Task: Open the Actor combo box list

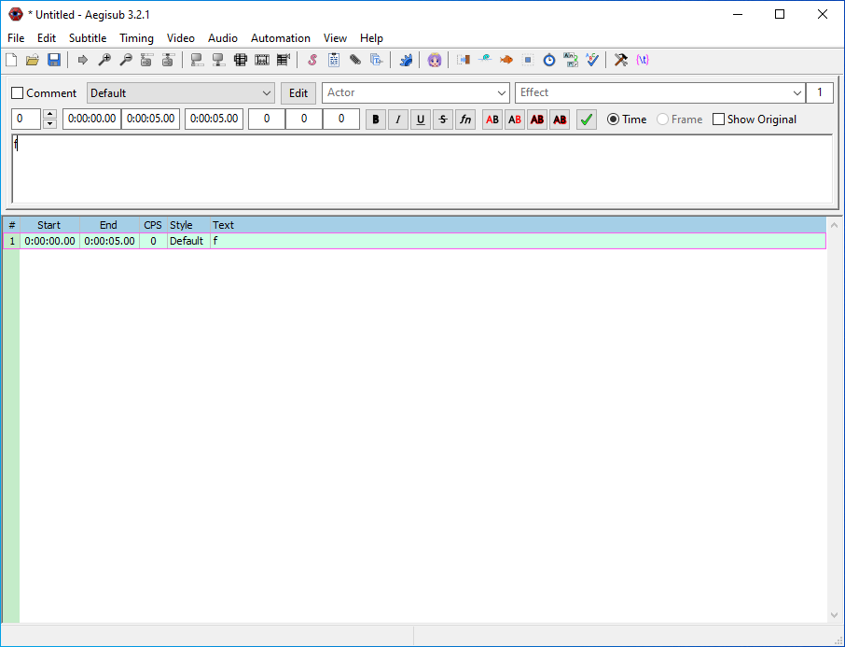Action: [x=501, y=93]
